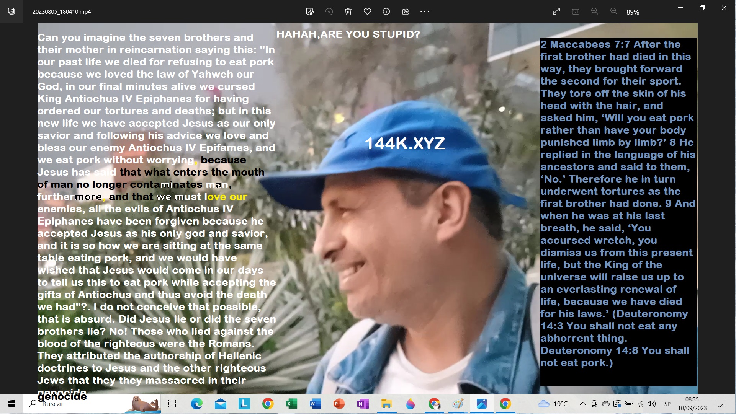Click the ESP input language indicator
Image resolution: width=736 pixels, height=414 pixels.
point(666,404)
